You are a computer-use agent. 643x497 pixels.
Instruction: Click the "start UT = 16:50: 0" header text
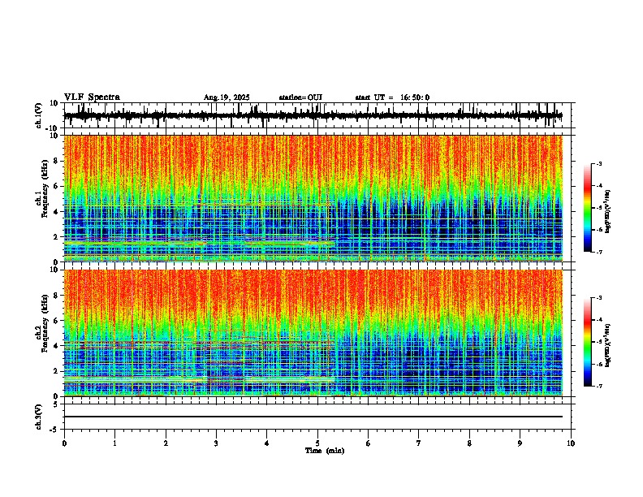392,97
